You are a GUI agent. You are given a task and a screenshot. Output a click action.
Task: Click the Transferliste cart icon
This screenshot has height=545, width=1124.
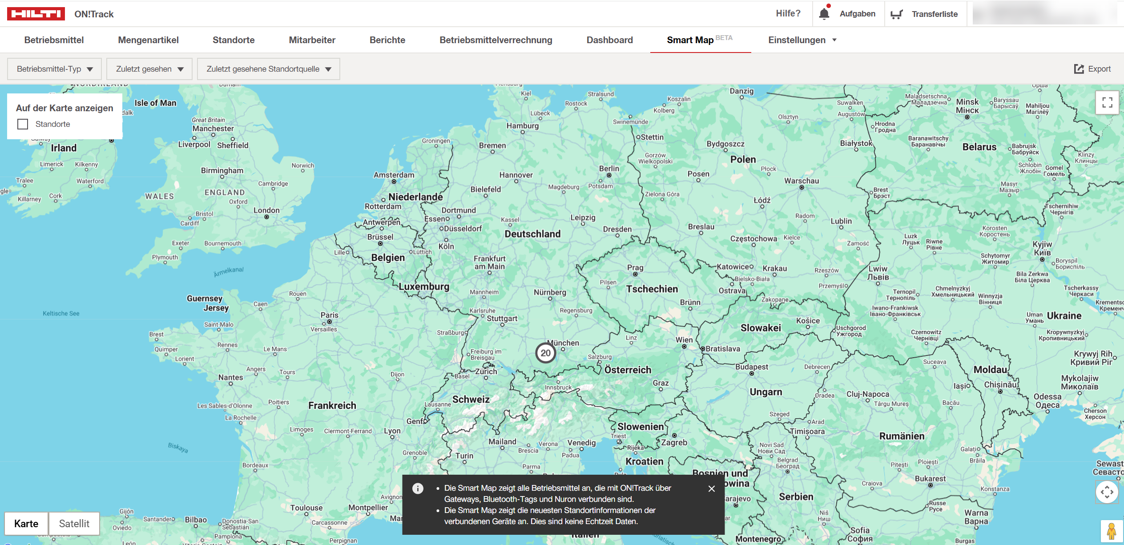tap(896, 14)
